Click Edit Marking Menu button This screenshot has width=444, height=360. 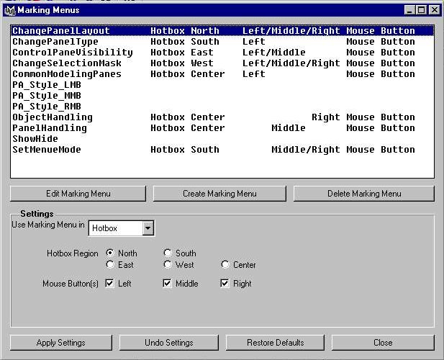tap(78, 194)
